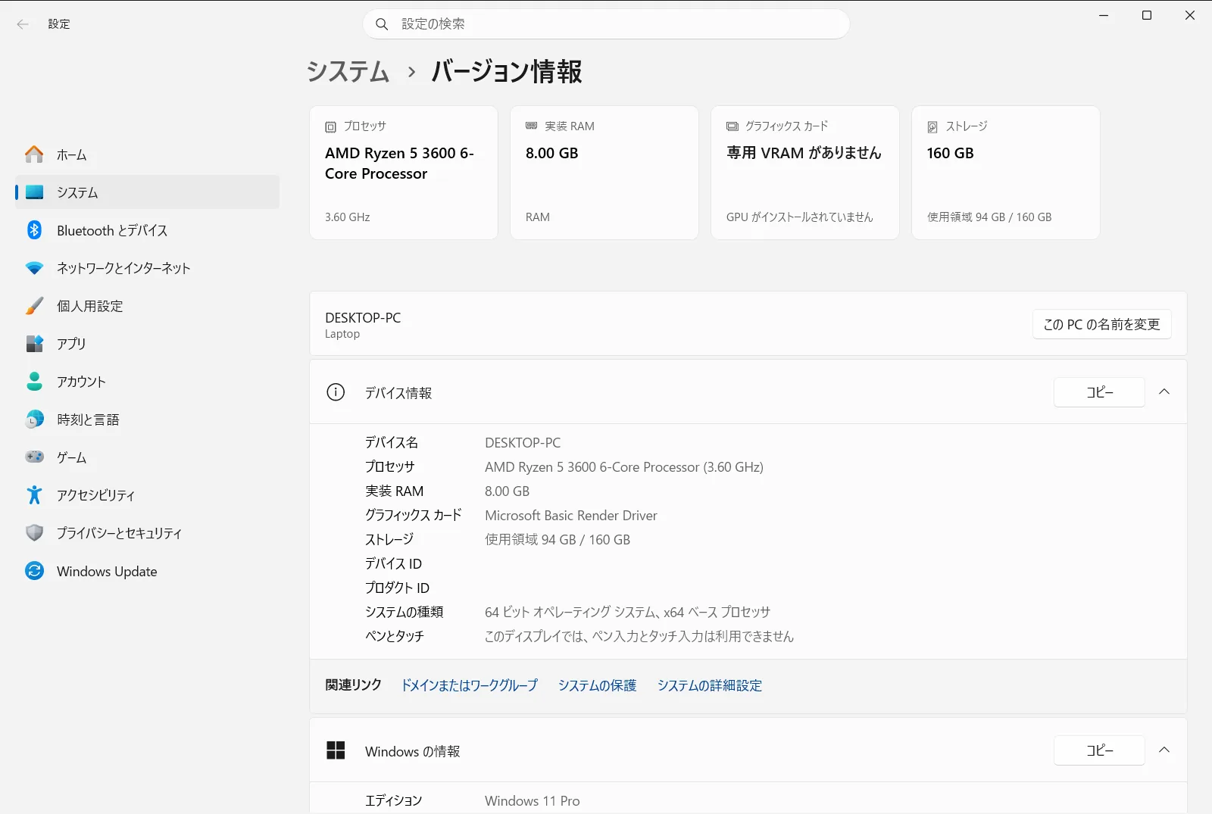Click the ストレージ 160 GB card
The height and width of the screenshot is (814, 1212).
tap(1006, 173)
